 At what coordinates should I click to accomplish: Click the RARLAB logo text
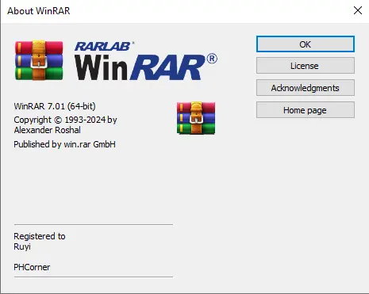104,46
